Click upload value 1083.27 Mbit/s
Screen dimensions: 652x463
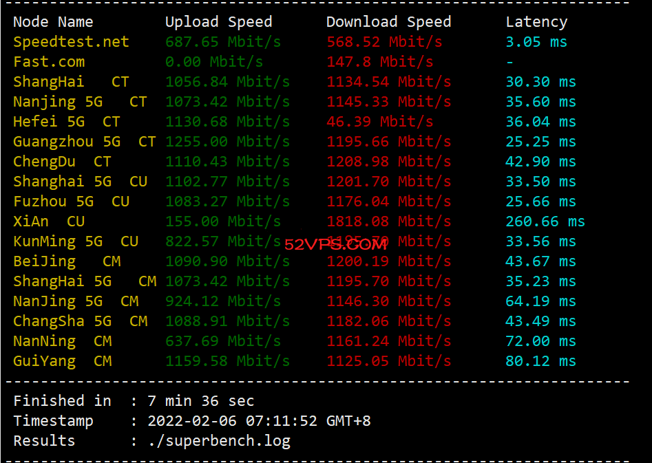227,202
